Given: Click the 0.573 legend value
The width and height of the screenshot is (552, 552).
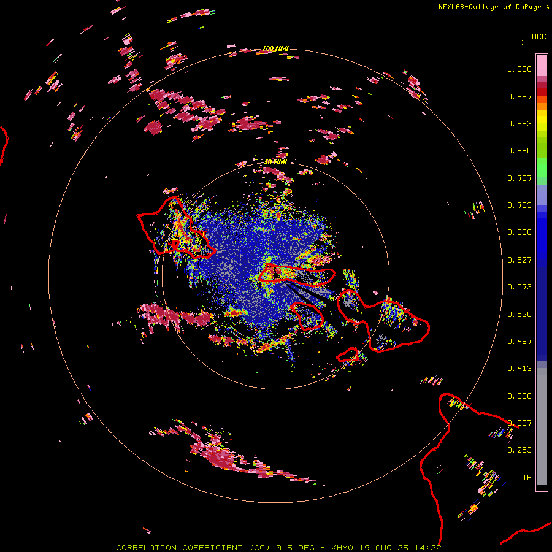Looking at the screenshot, I should tap(519, 287).
